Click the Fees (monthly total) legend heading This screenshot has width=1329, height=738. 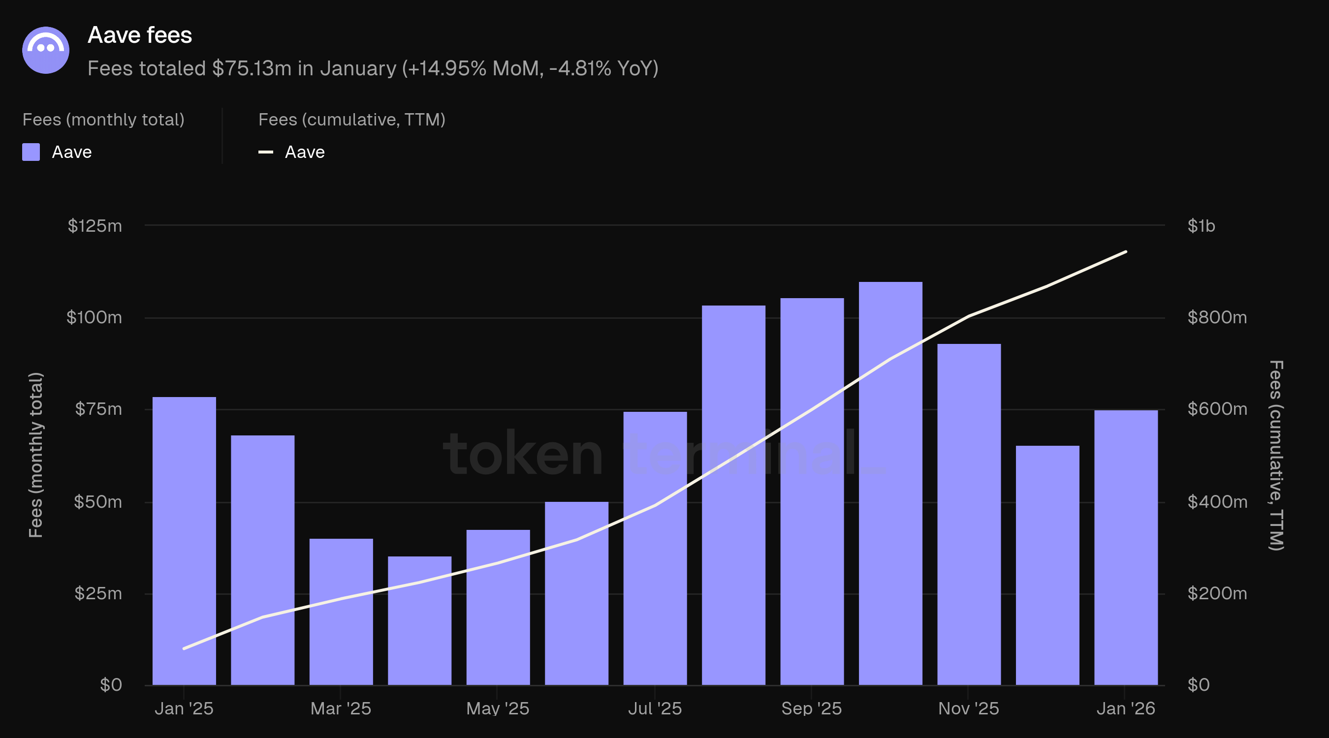point(103,120)
